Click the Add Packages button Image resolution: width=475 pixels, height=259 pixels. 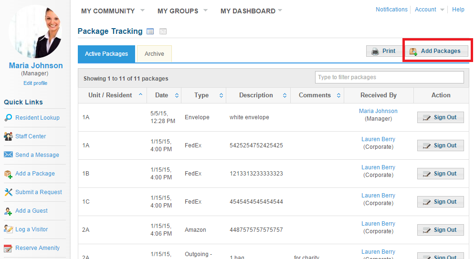[436, 51]
